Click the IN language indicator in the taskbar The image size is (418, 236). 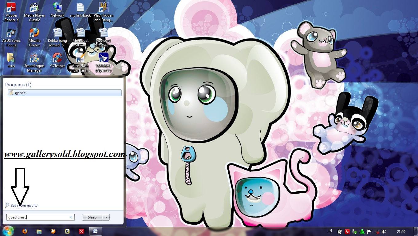[x=330, y=231]
